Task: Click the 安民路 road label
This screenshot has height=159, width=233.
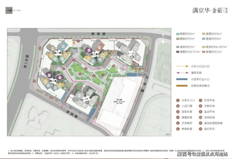Action: pyautogui.click(x=72, y=114)
